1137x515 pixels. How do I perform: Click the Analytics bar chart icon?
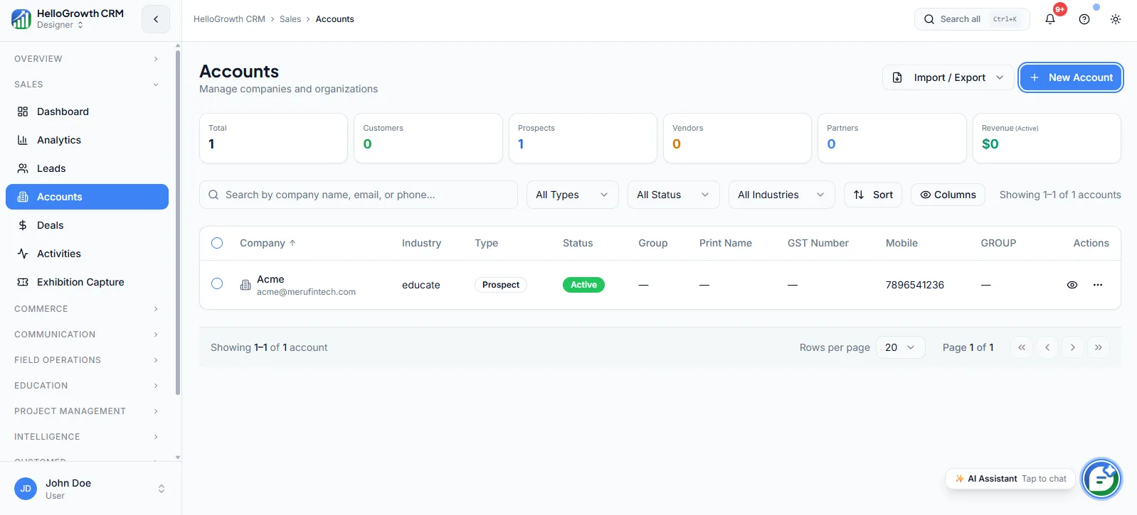point(23,140)
